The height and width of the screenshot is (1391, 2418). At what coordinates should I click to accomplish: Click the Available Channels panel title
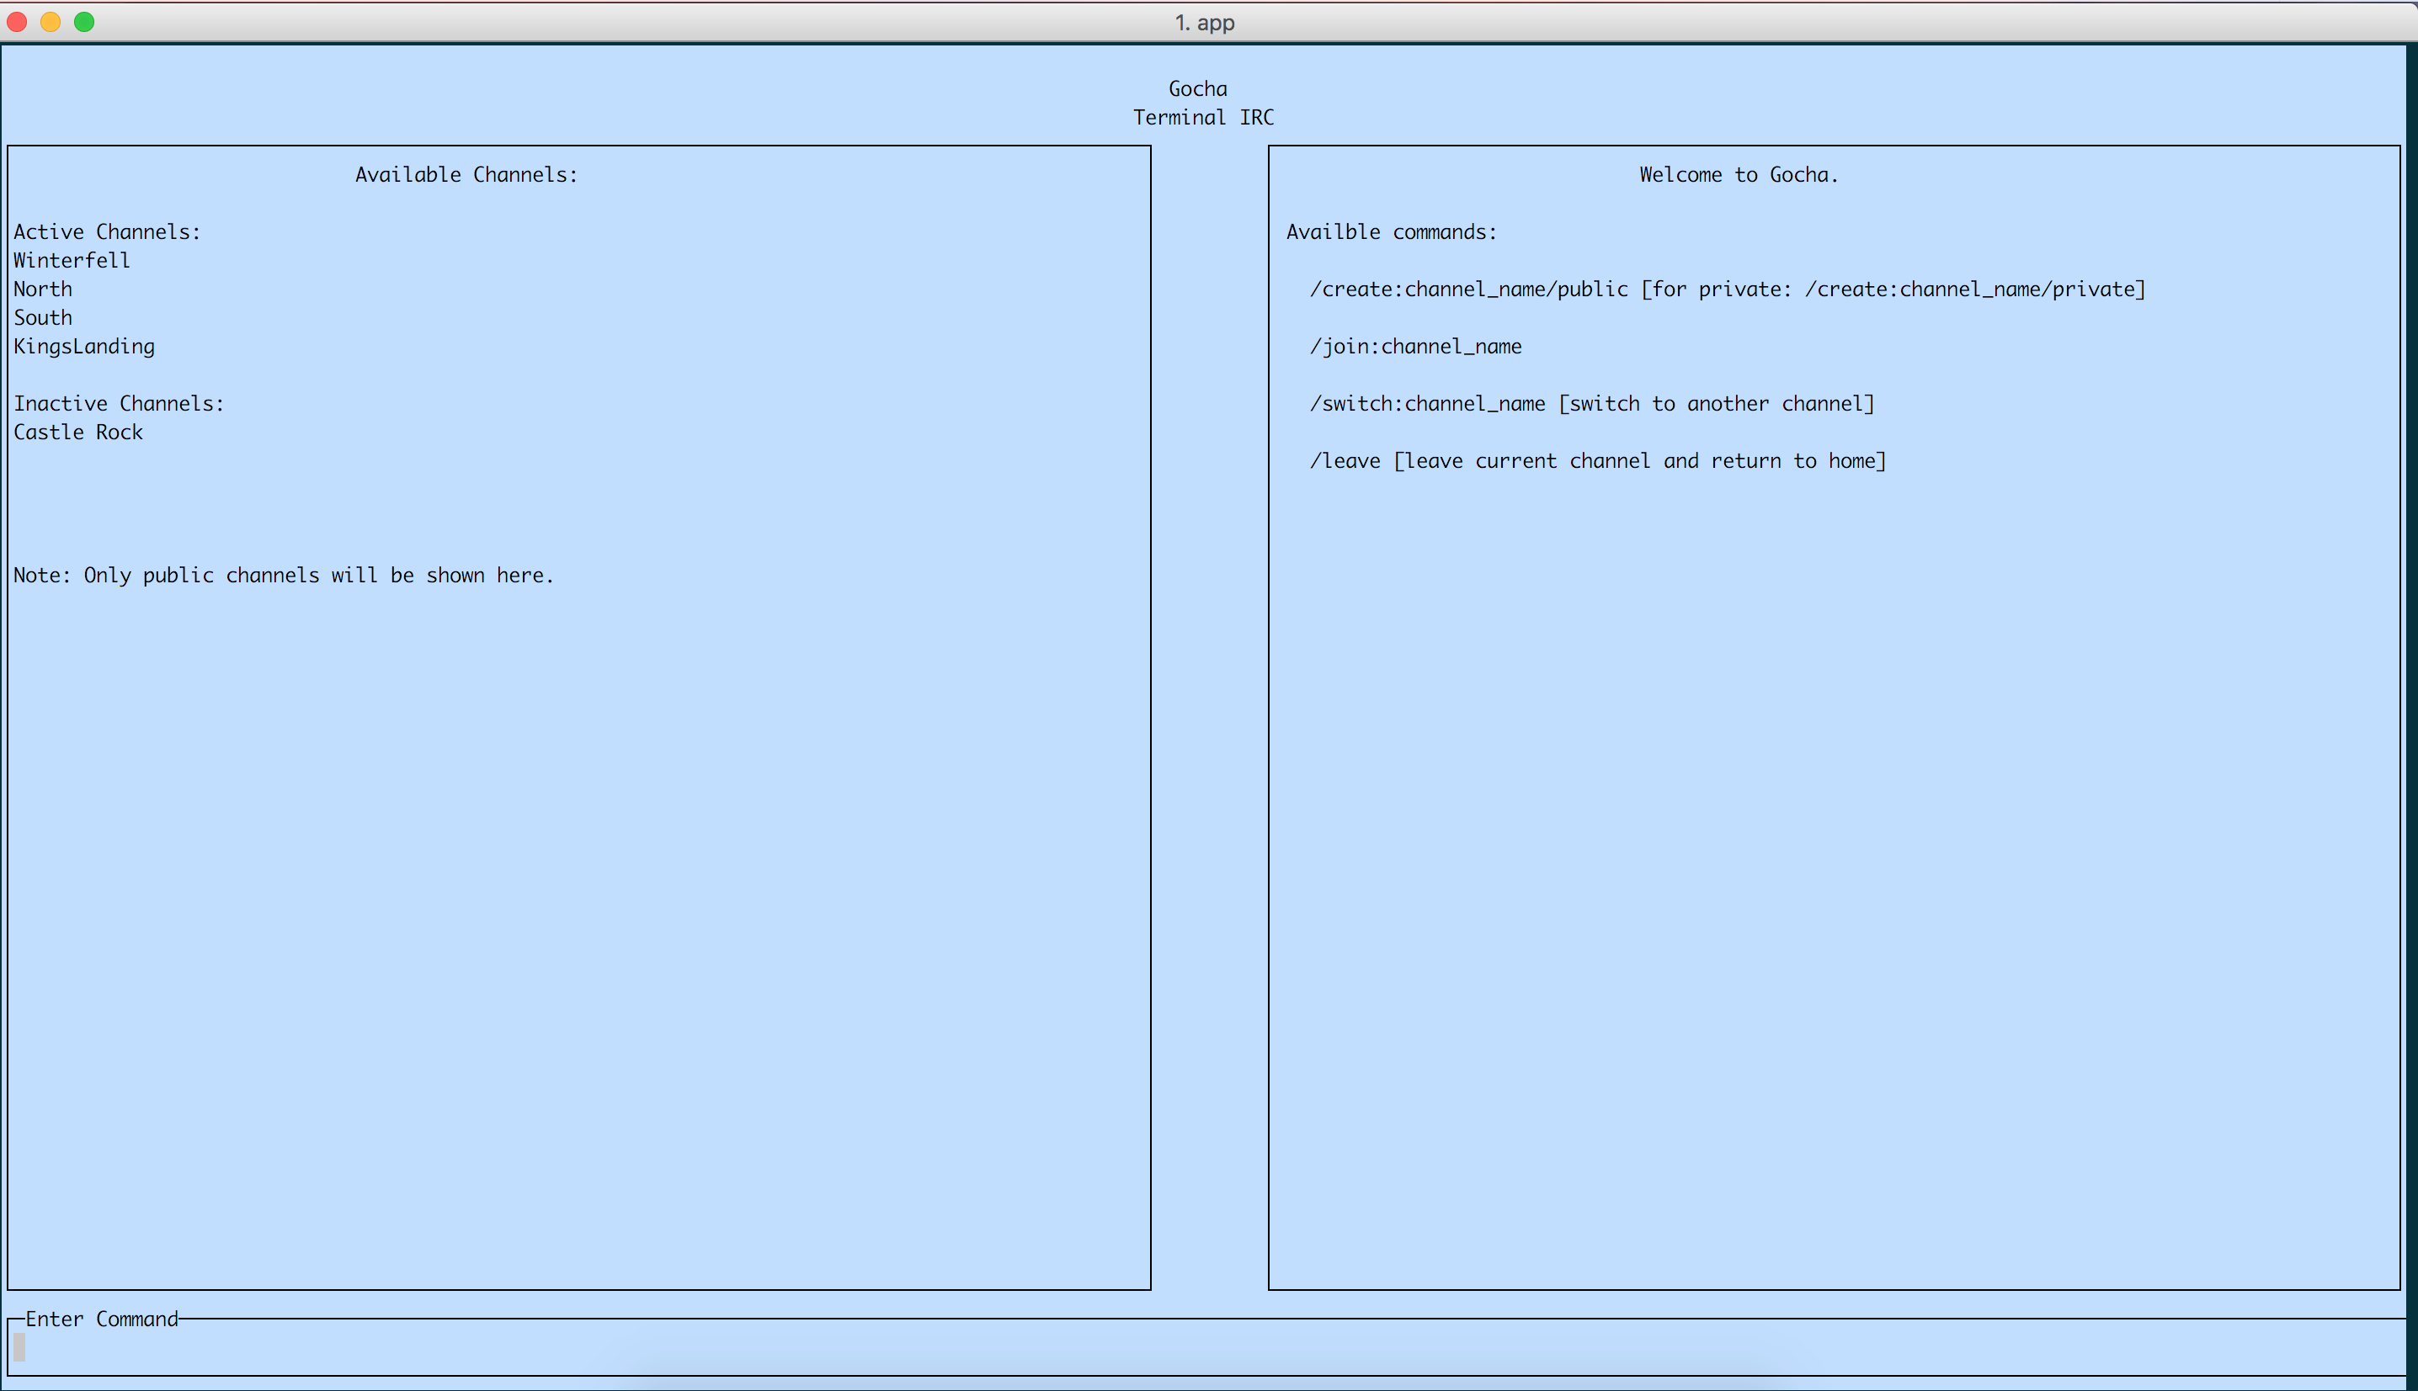466,174
